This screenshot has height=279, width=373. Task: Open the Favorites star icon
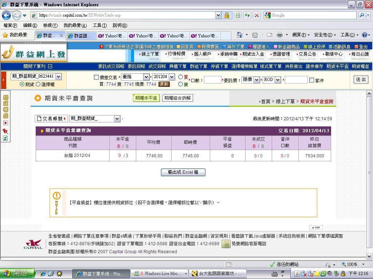pyautogui.click(x=5, y=35)
